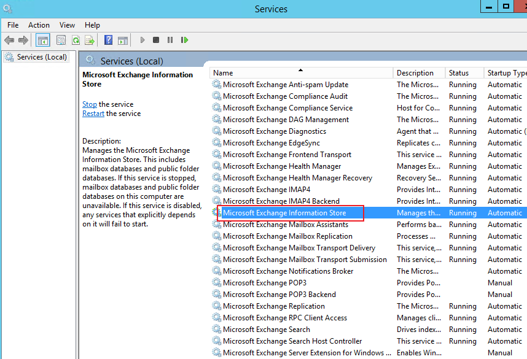Click the Restart Service toolbar button
This screenshot has width=527, height=359.
[x=184, y=41]
